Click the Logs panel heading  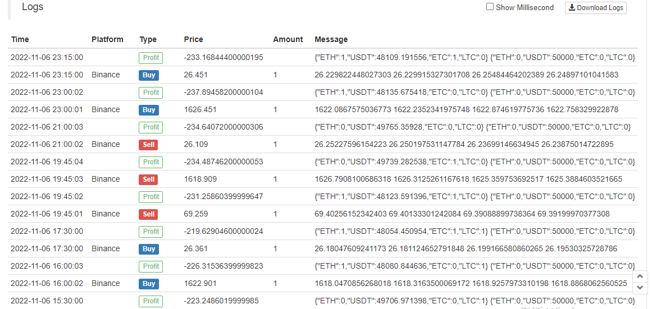pyautogui.click(x=33, y=7)
